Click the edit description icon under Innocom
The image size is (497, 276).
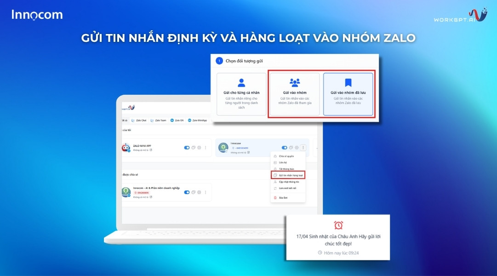pyautogui.click(x=151, y=197)
